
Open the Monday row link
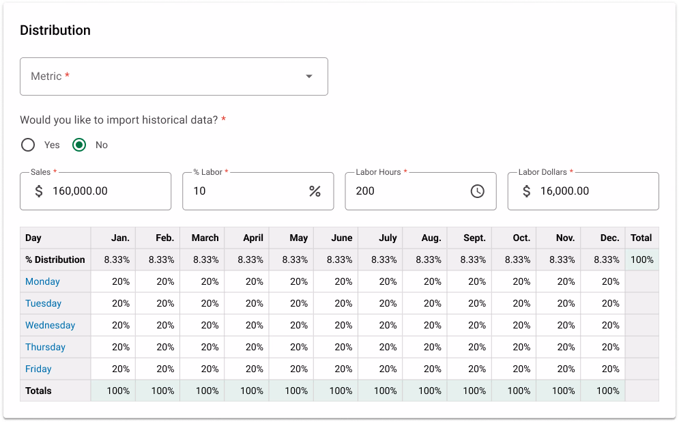pyautogui.click(x=42, y=281)
